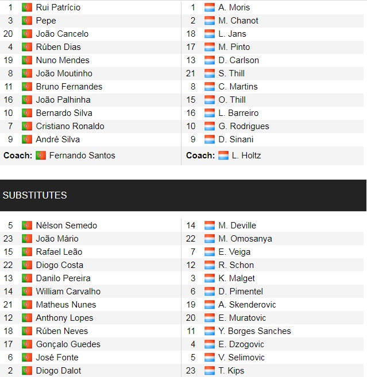Click the SUBSTITUTES section header
The width and height of the screenshot is (367, 377).
click(x=183, y=195)
